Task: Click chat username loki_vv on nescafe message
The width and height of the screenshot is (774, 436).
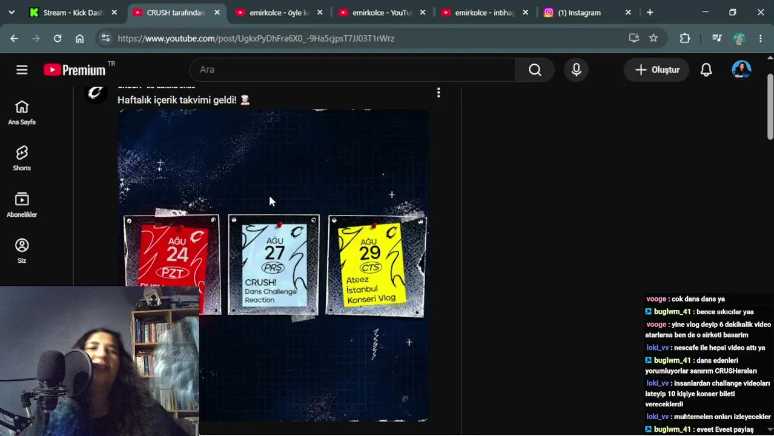Action: coord(657,348)
